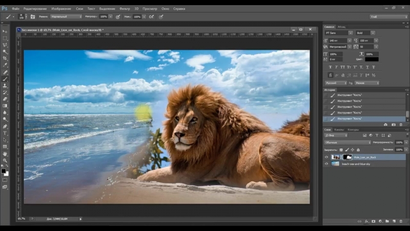This screenshot has height=231, width=410.
Task: Click the Add layer mask icon
Action: [373, 221]
